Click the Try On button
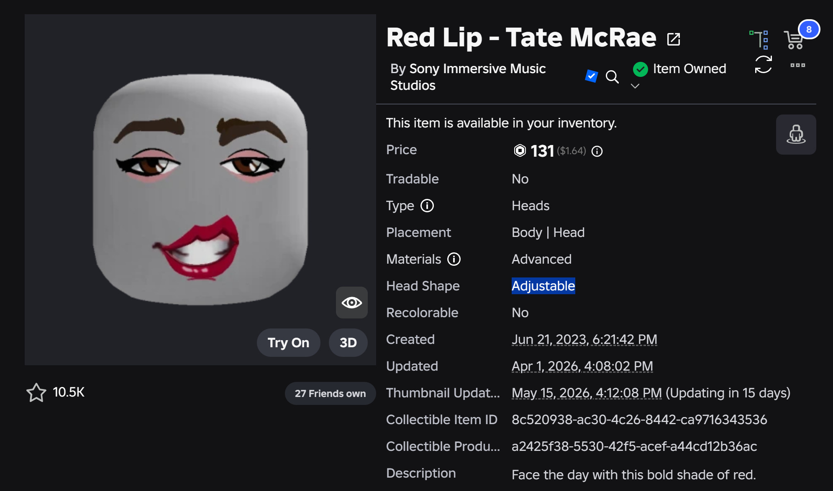 (289, 343)
